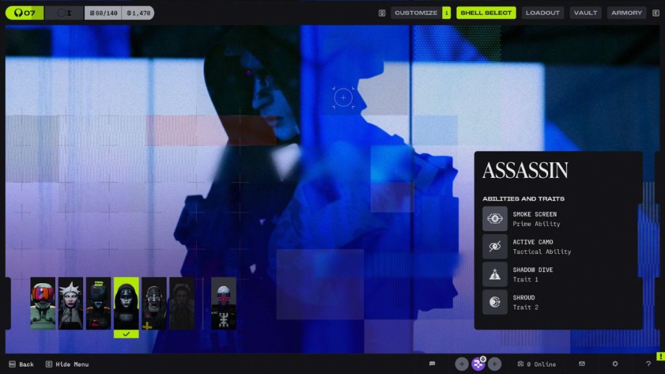Open the Armory tab

[x=626, y=13]
